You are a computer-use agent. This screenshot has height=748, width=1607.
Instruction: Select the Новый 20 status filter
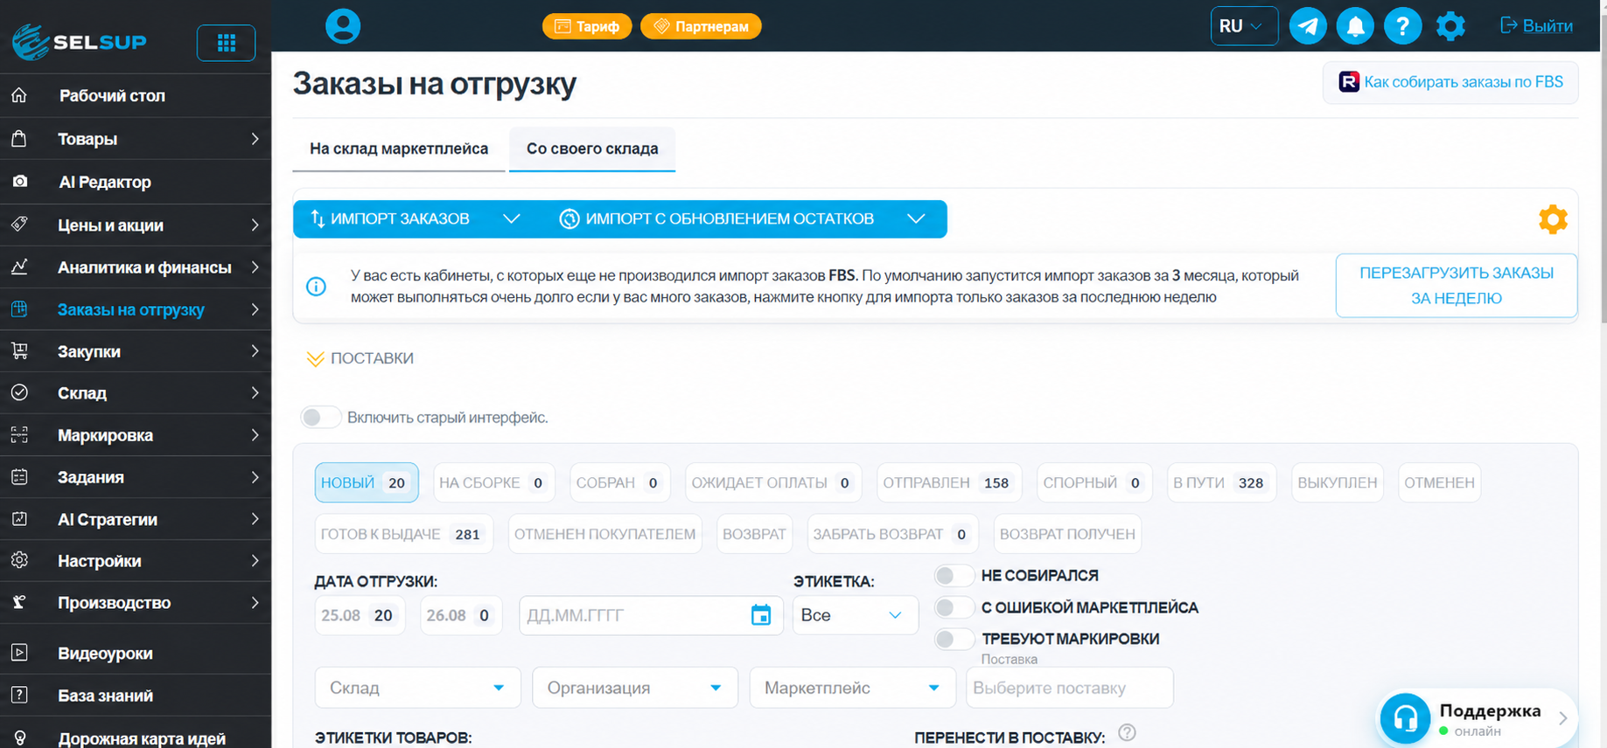click(367, 482)
